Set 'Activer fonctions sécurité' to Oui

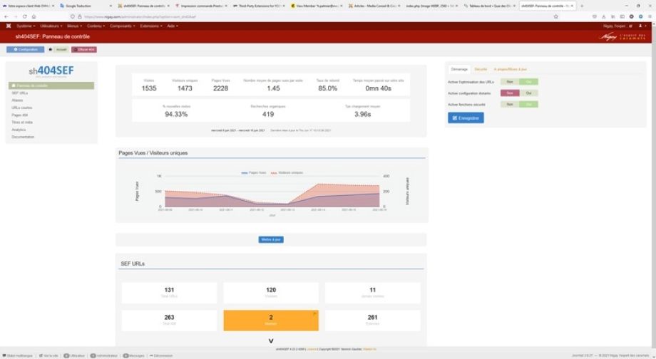pos(529,105)
